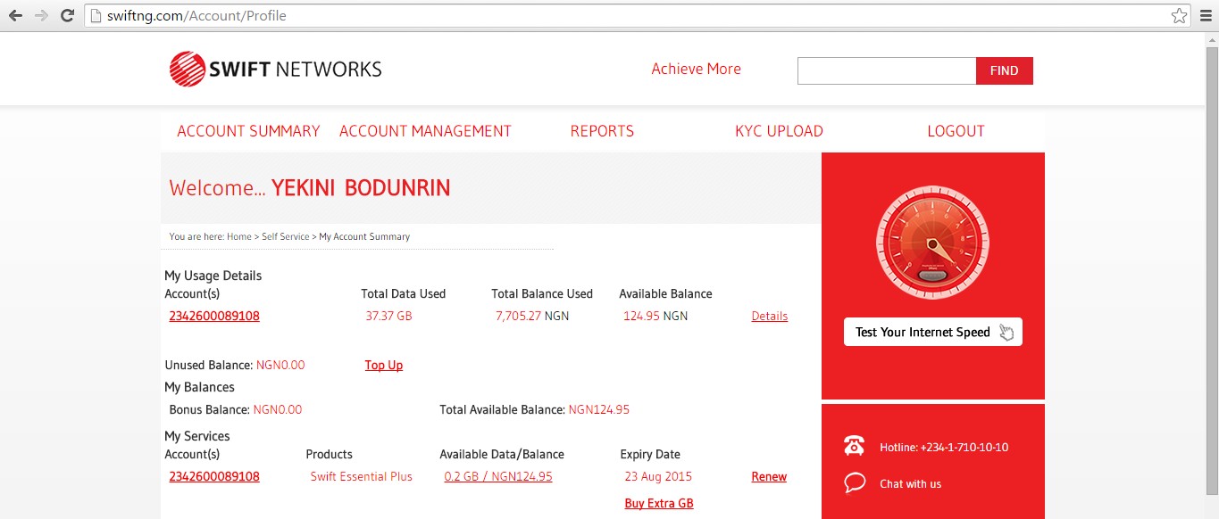Renew the Swift Essential Plus plan

(768, 476)
